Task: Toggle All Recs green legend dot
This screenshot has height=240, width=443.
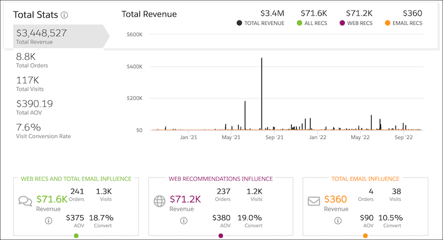Action: click(300, 23)
